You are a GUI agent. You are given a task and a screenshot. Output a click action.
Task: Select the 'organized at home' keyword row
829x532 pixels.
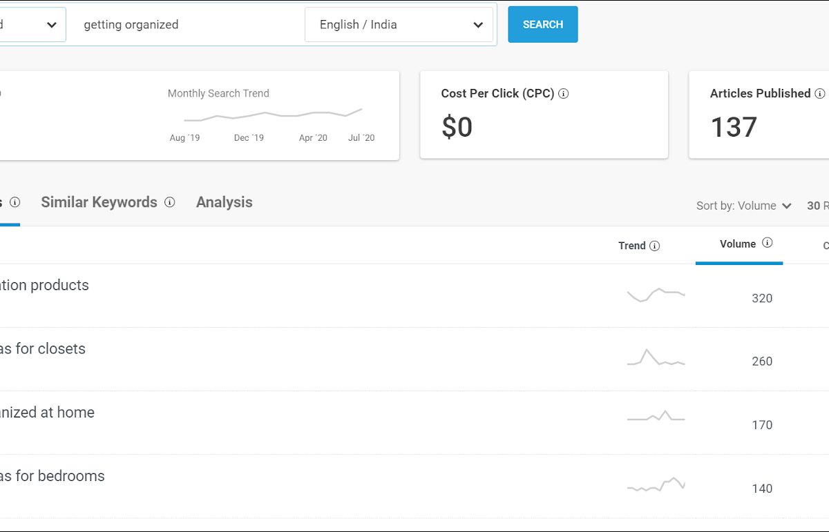(47, 413)
